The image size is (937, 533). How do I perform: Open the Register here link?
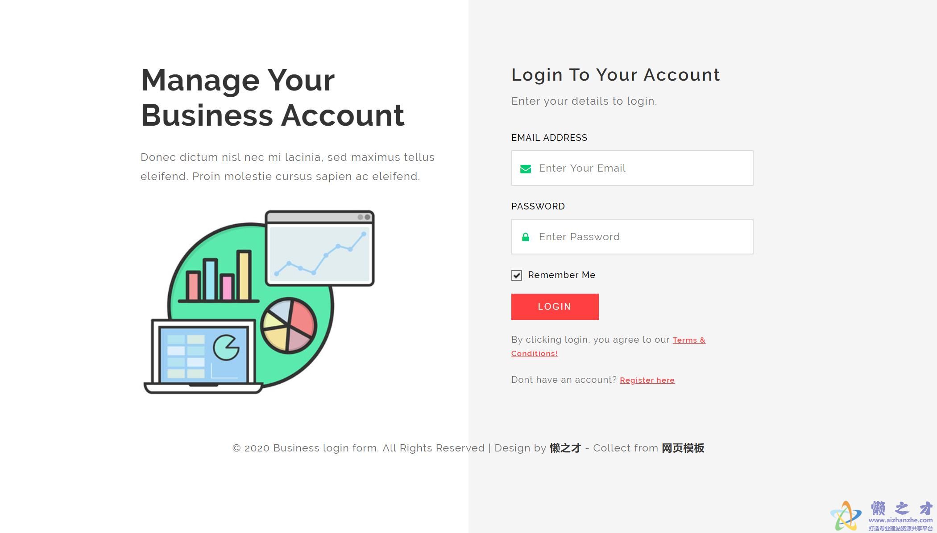[x=647, y=380]
